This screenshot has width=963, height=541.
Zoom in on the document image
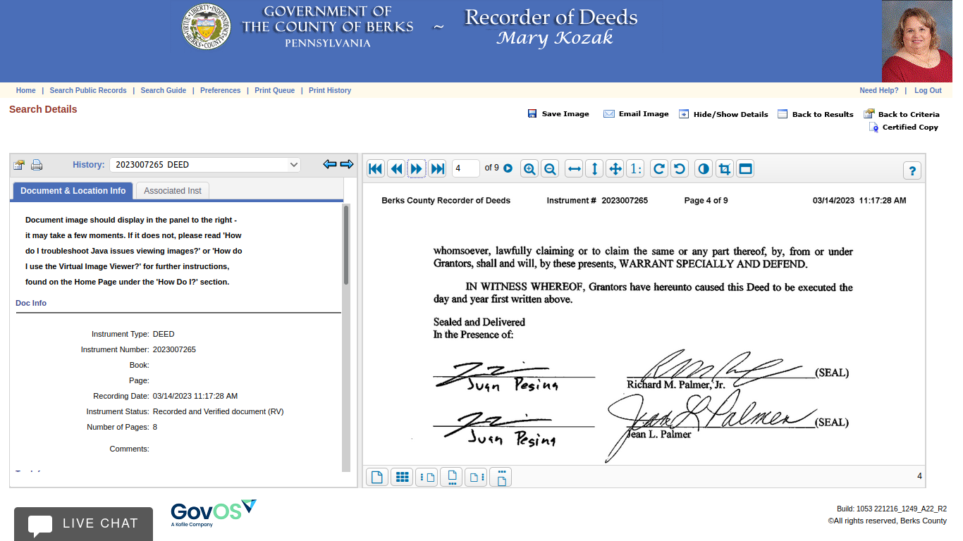529,168
